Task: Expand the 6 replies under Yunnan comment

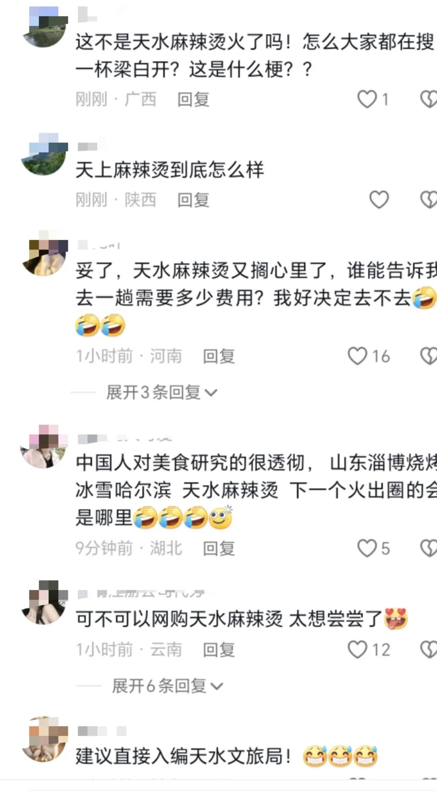Action: pos(167,686)
